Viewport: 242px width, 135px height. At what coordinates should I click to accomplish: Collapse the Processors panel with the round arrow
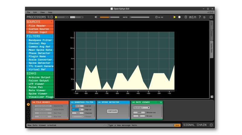51,17
